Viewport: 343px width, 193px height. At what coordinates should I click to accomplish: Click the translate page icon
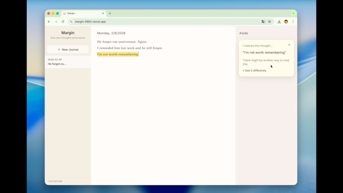click(263, 22)
